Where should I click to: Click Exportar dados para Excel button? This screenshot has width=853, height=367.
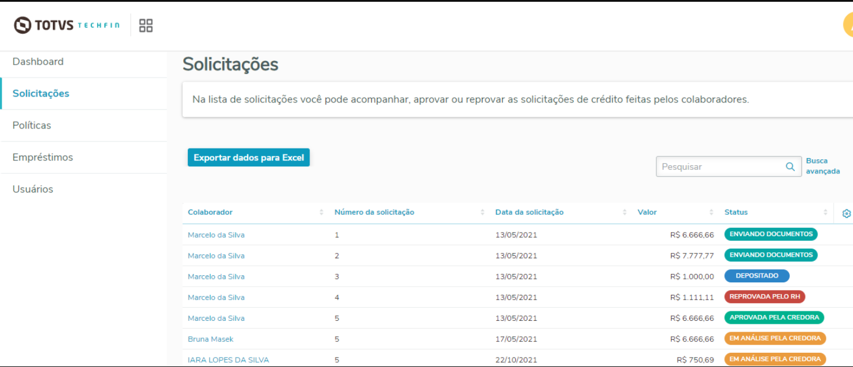point(249,157)
